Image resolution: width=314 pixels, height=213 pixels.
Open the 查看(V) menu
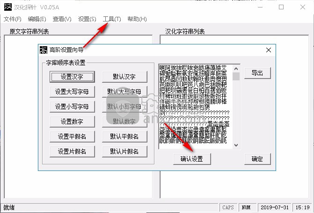click(62, 19)
